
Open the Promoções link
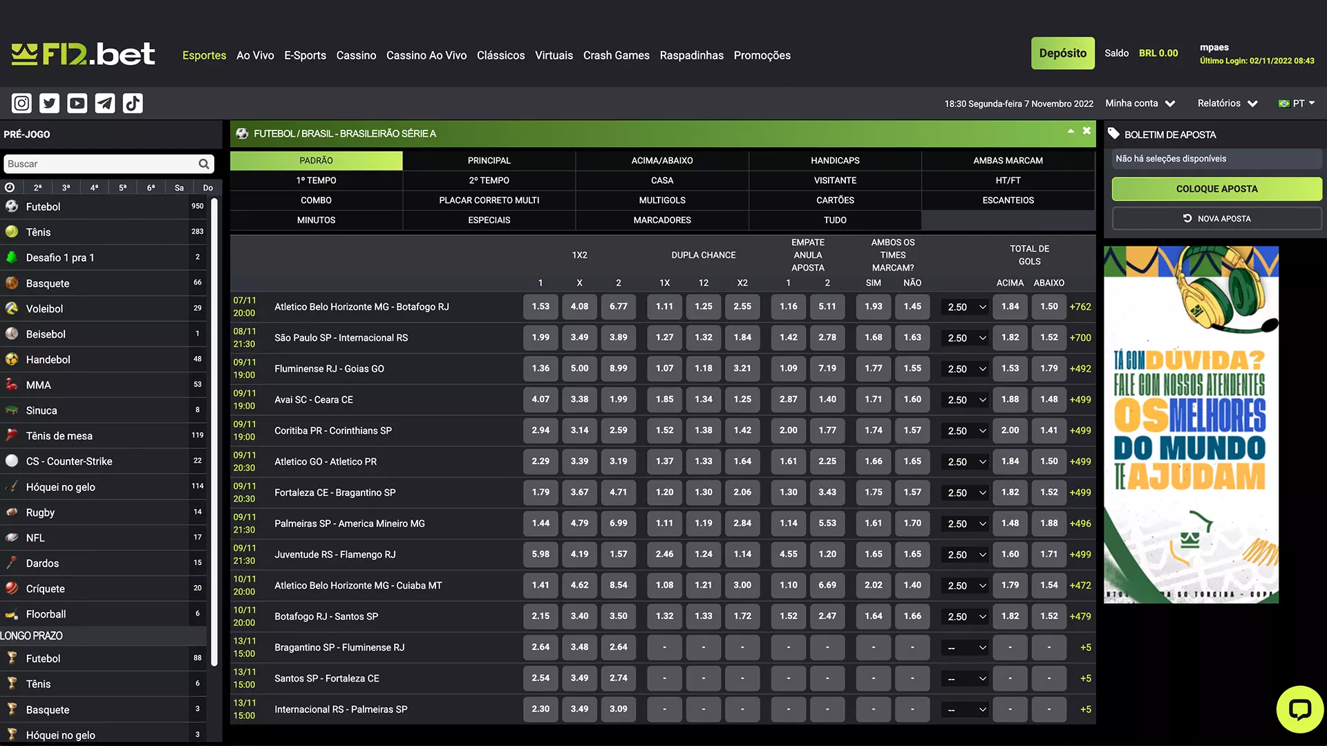point(762,55)
